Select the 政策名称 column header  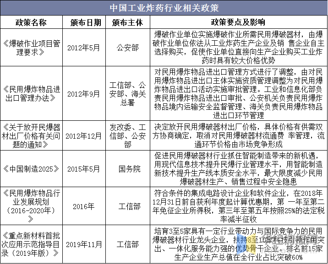point(31,22)
